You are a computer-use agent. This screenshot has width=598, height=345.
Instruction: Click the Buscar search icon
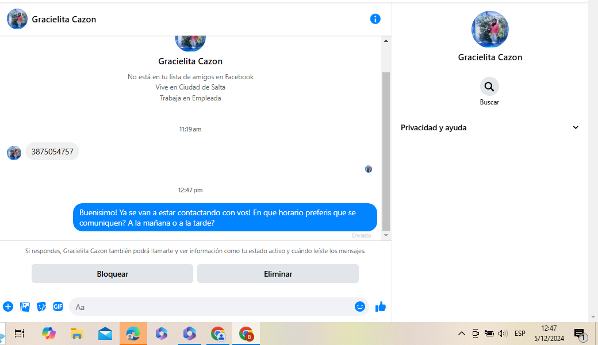[x=489, y=87]
